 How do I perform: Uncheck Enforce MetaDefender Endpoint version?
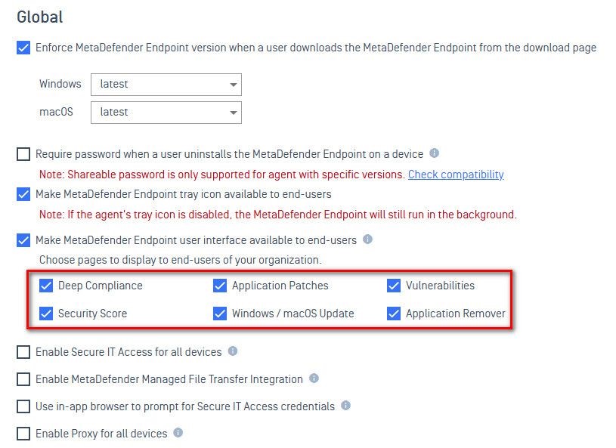[x=23, y=48]
